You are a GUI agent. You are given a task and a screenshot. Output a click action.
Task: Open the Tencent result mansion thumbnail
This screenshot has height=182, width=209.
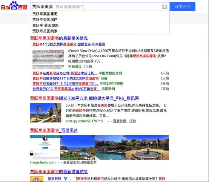(46, 113)
